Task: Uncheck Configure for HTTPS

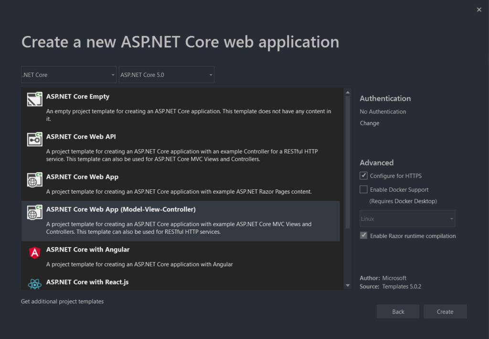Action: tap(363, 175)
